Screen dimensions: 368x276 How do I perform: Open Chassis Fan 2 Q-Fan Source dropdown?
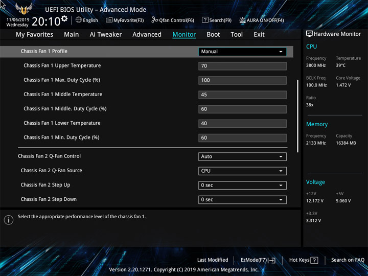[242, 171]
